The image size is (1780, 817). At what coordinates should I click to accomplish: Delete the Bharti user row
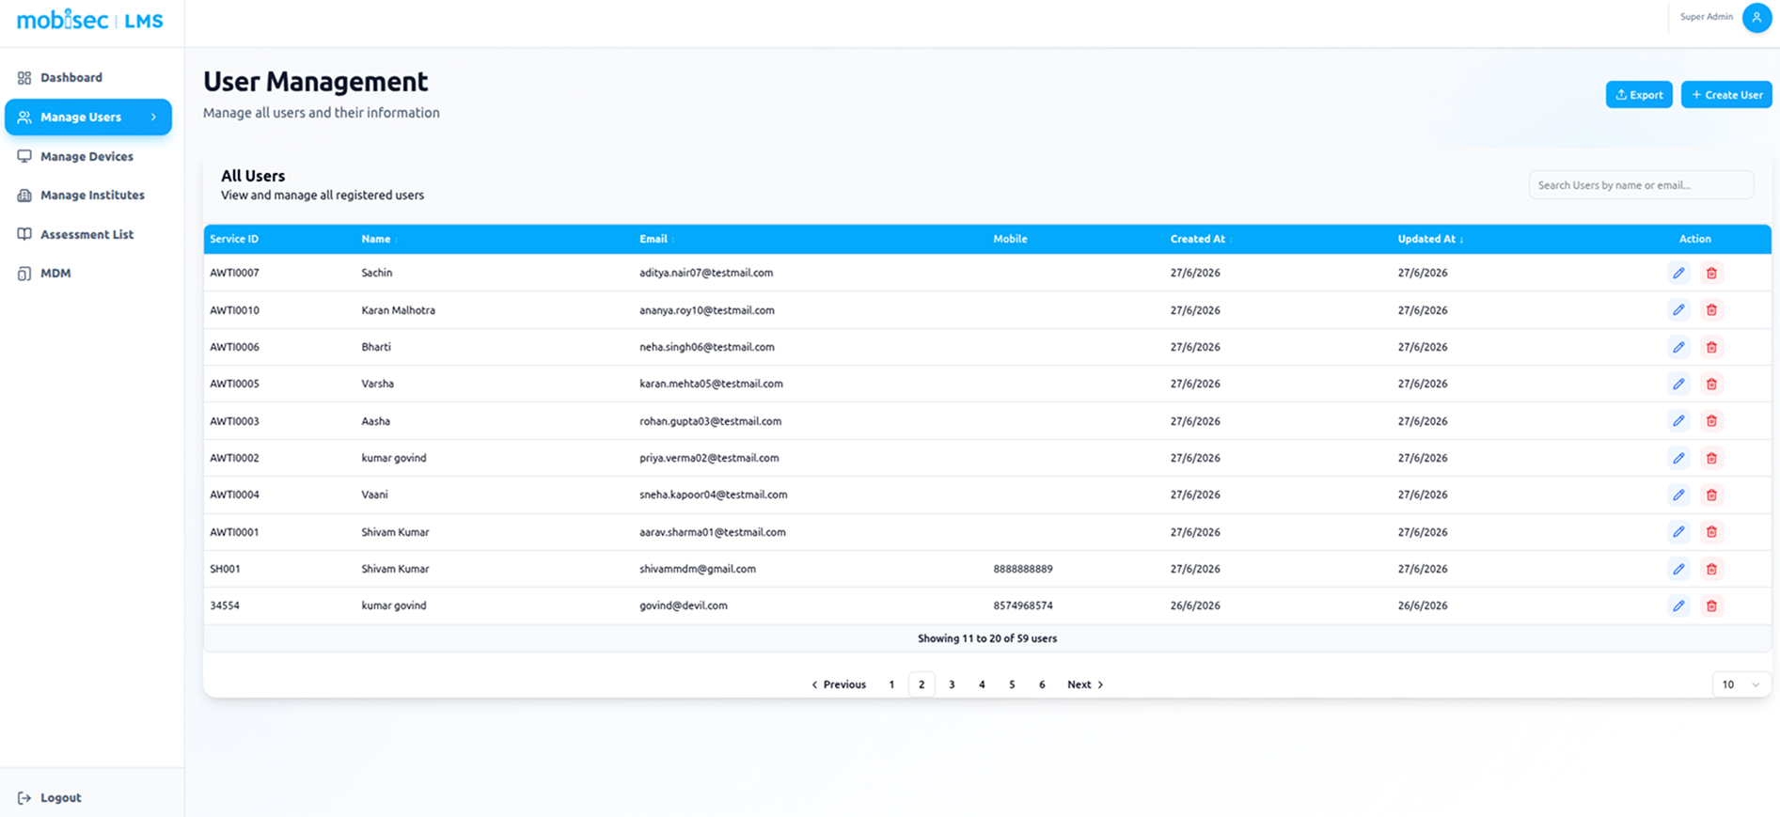1711,347
